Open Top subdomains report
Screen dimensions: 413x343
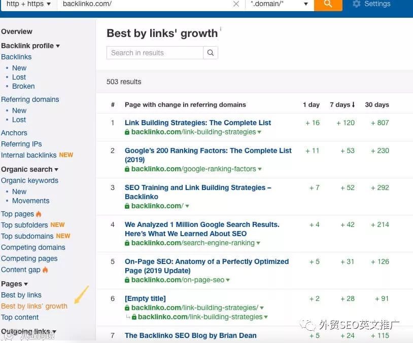(x=27, y=236)
